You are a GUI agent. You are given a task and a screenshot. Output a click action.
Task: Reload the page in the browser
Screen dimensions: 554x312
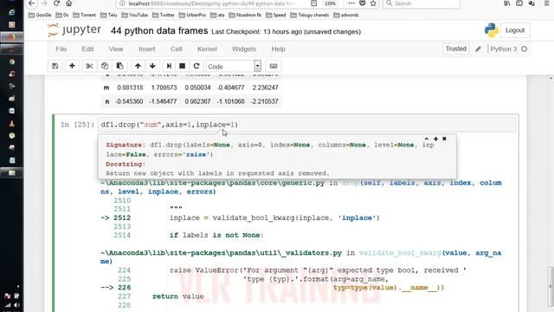(x=56, y=3)
